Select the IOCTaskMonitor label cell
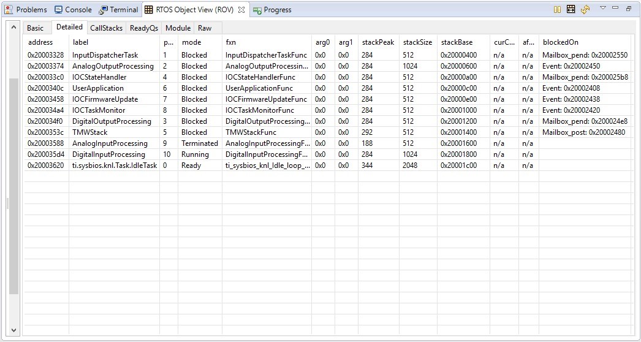The height and width of the screenshot is (342, 641). tap(115, 110)
